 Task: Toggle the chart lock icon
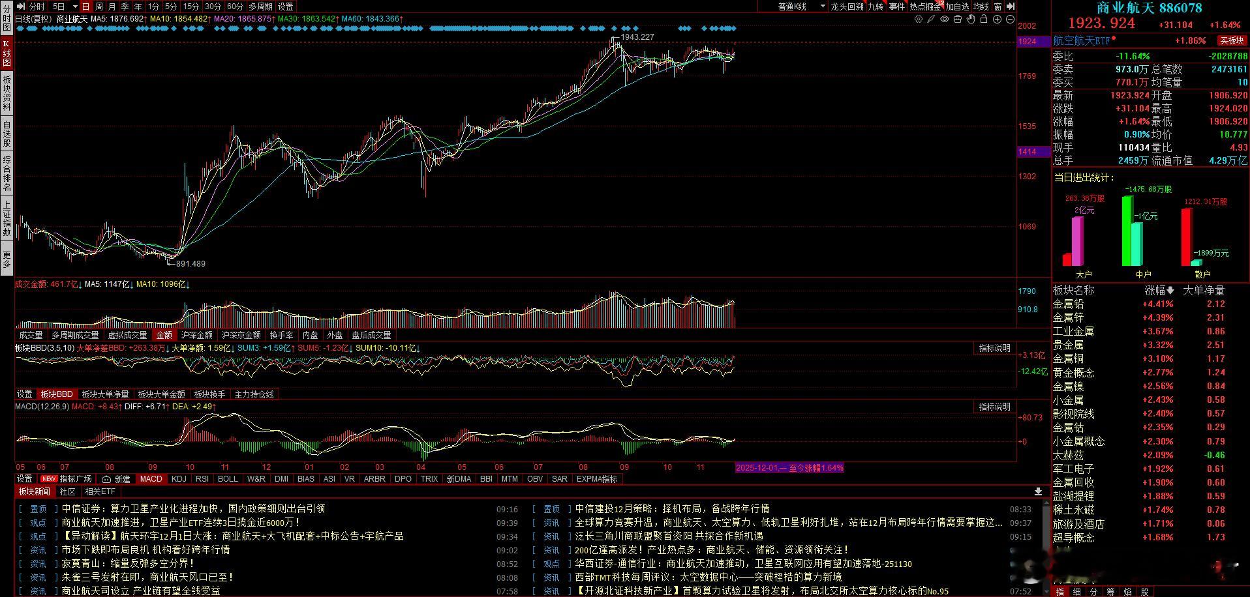984,19
